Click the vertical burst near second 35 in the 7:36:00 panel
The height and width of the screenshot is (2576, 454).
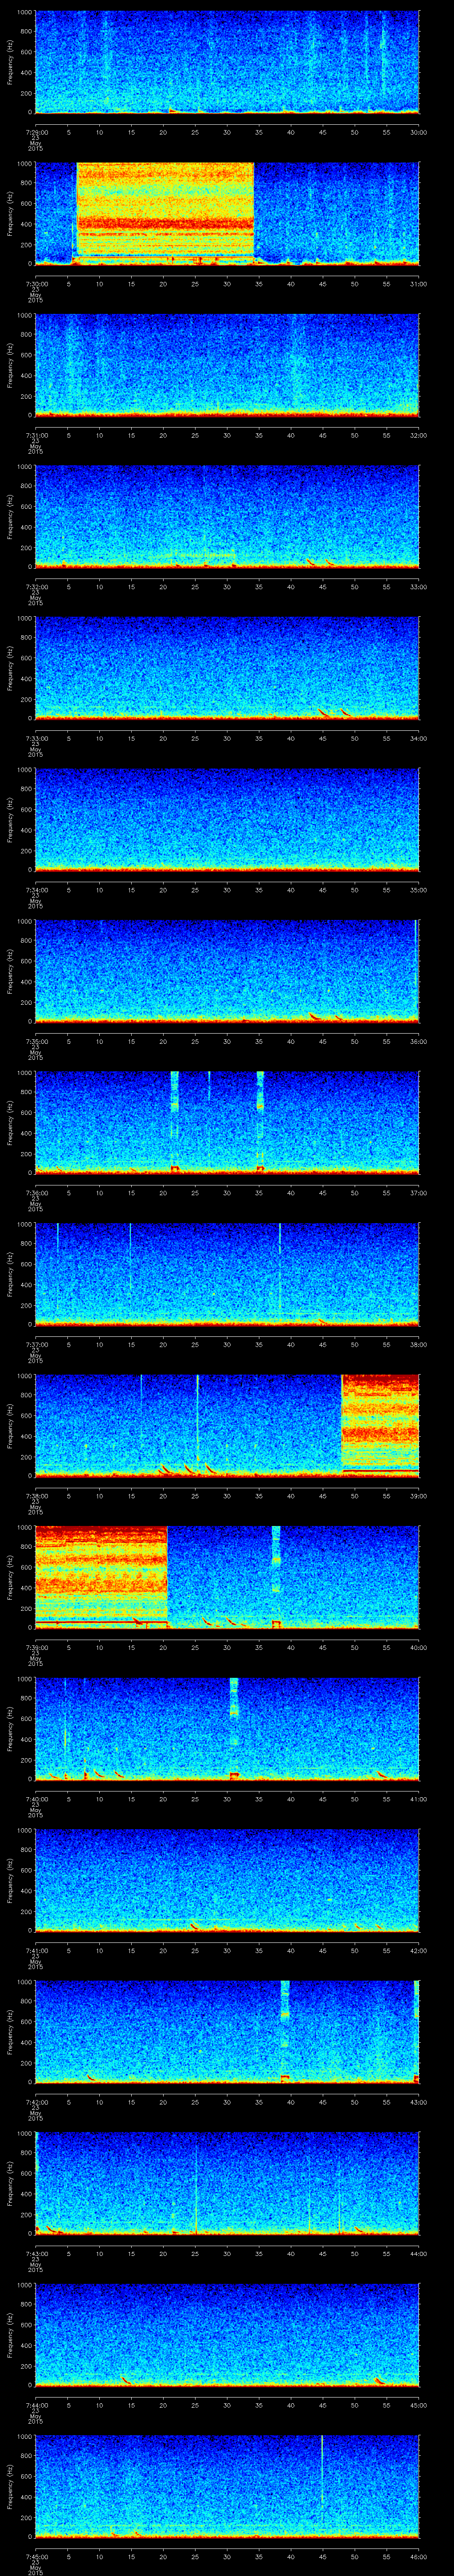(260, 1122)
